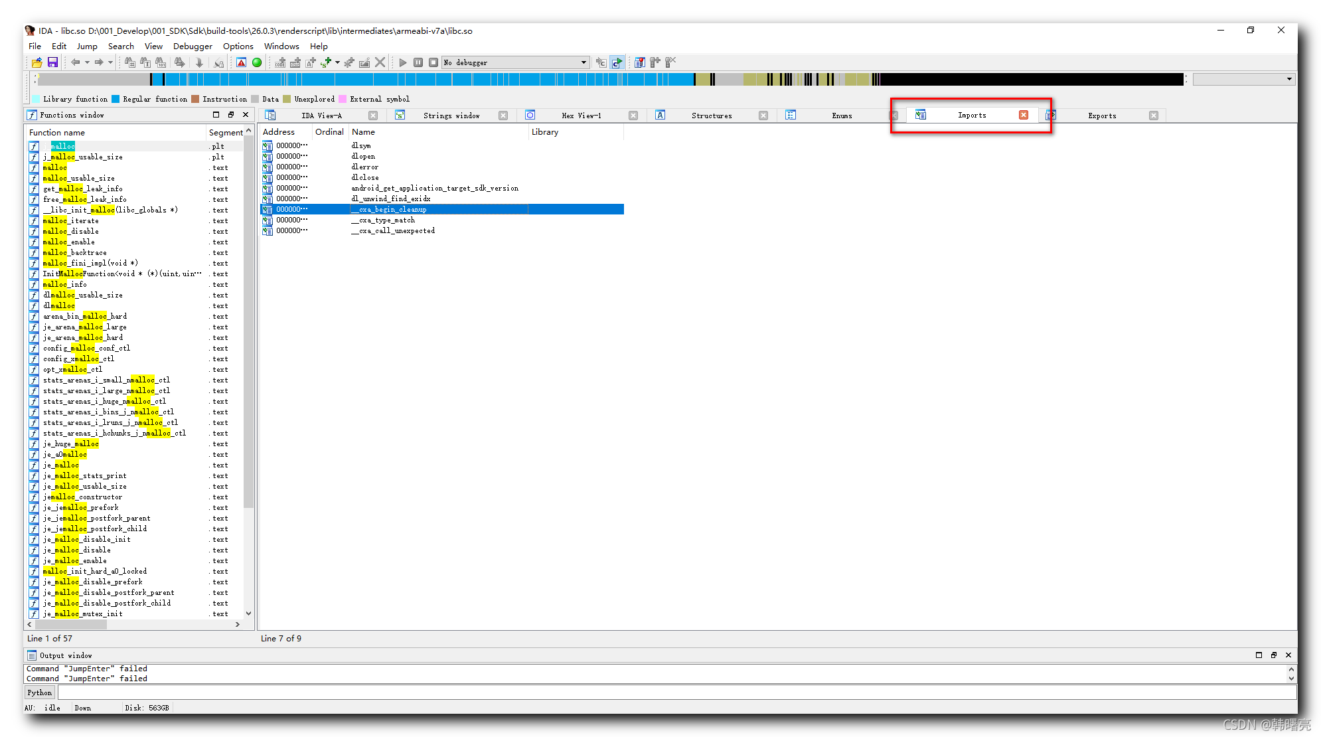Click the Regular function color swatch
Viewport: 1321px width, 737px height.
pyautogui.click(x=116, y=99)
